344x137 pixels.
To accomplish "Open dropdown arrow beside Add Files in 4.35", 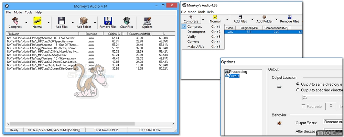I will (252, 20).
